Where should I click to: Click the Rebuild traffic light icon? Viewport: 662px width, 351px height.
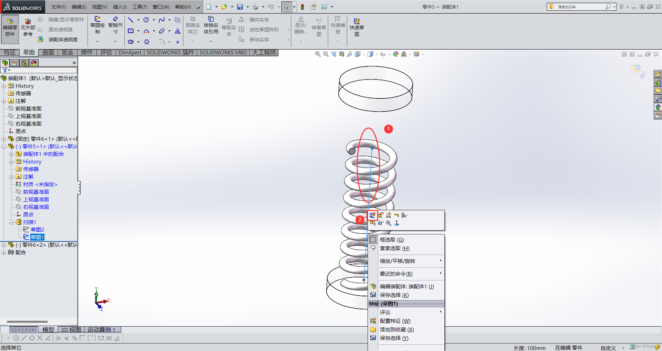point(302,7)
